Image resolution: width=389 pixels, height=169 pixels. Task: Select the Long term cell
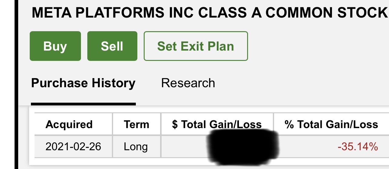pyautogui.click(x=136, y=147)
